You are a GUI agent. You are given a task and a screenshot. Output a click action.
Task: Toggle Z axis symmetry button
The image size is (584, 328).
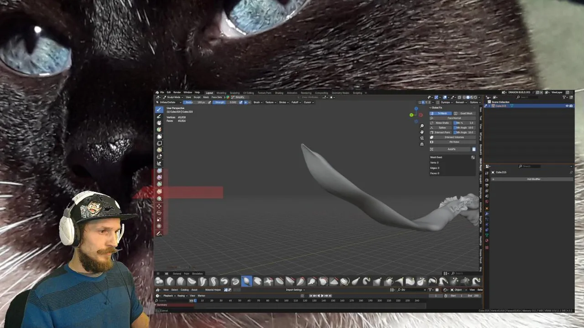[x=429, y=102]
